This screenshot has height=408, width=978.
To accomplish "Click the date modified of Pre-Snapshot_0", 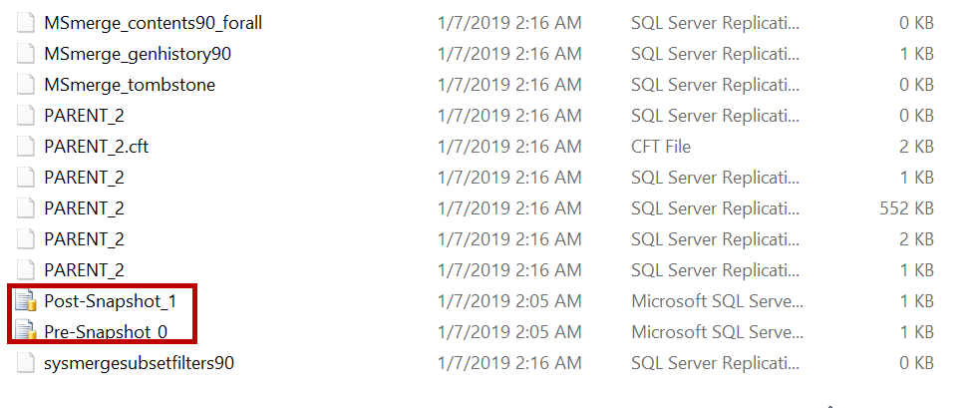I will (x=509, y=332).
